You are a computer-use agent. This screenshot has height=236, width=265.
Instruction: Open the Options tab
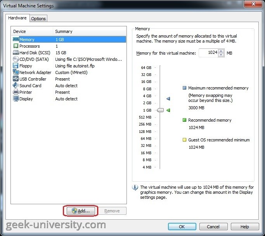(x=38, y=19)
